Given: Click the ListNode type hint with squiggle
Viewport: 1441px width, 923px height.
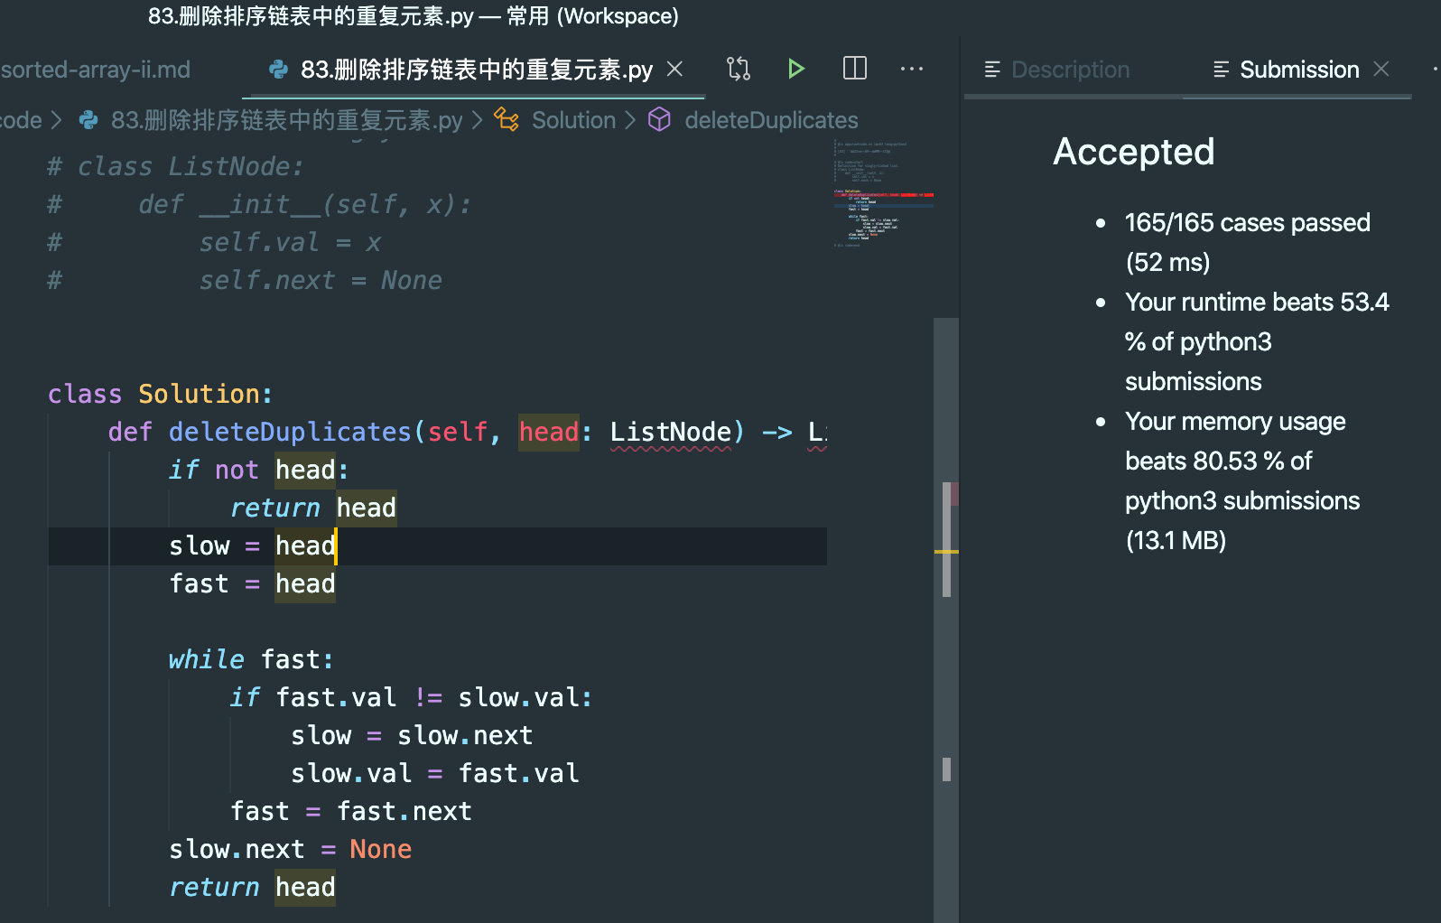Looking at the screenshot, I should click(x=671, y=432).
